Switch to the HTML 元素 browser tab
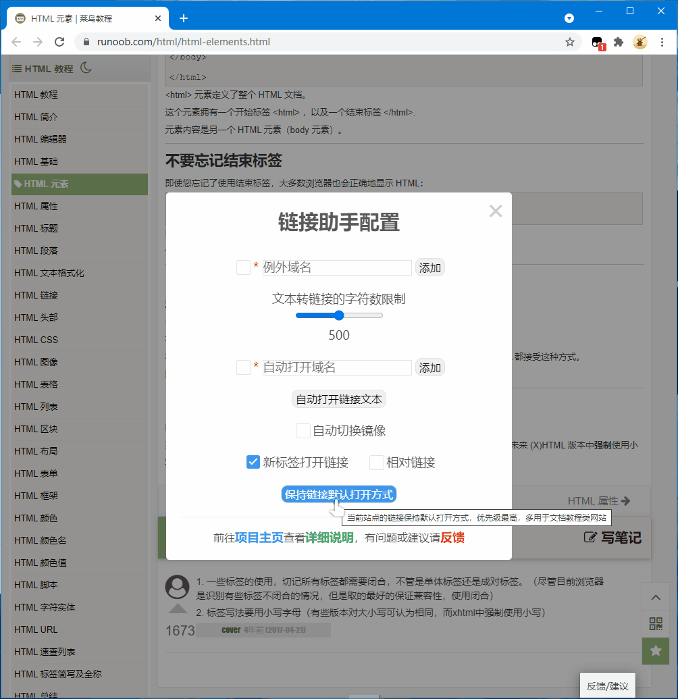The width and height of the screenshot is (678, 699). 81,18
